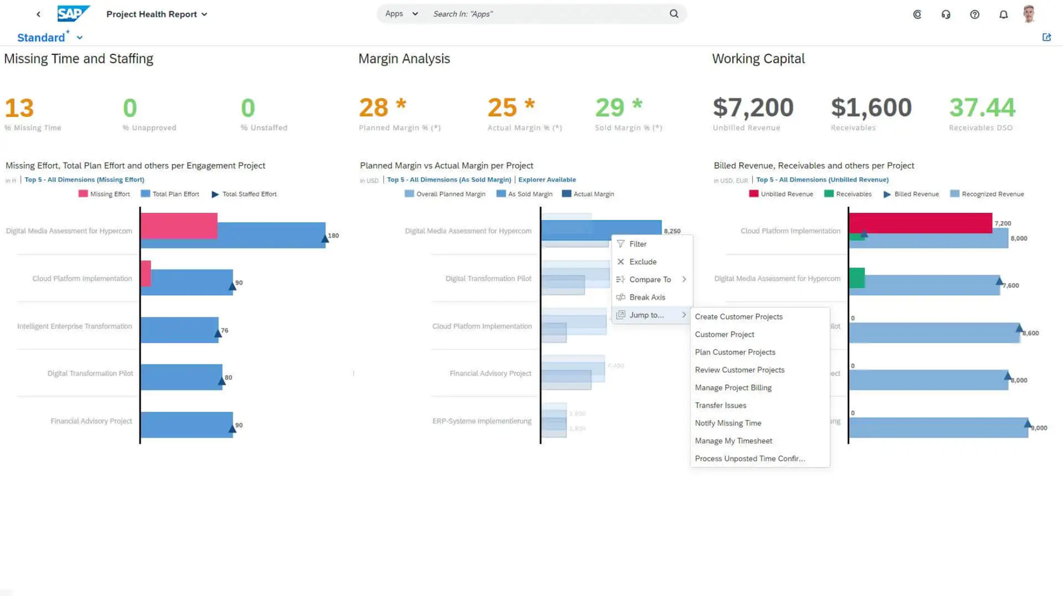Open Top 5 - All Dimensions (Missing Effort) link
Viewport: 1063px width, 596px height.
[84, 180]
